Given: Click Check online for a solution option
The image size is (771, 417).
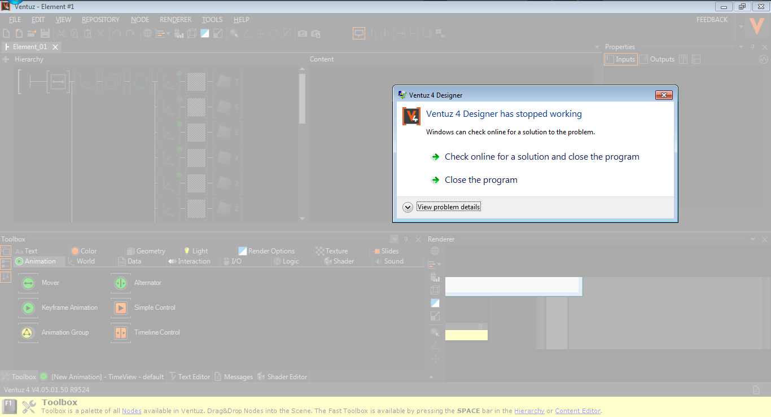Looking at the screenshot, I should [541, 157].
